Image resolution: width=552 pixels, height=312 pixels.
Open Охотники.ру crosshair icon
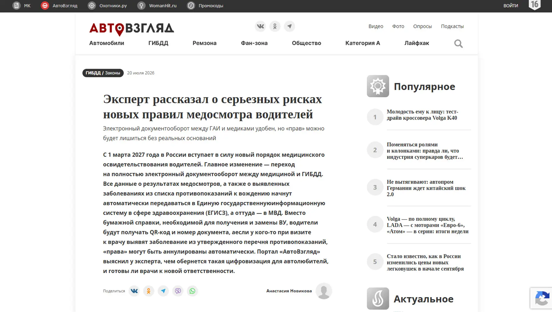coord(92,5)
